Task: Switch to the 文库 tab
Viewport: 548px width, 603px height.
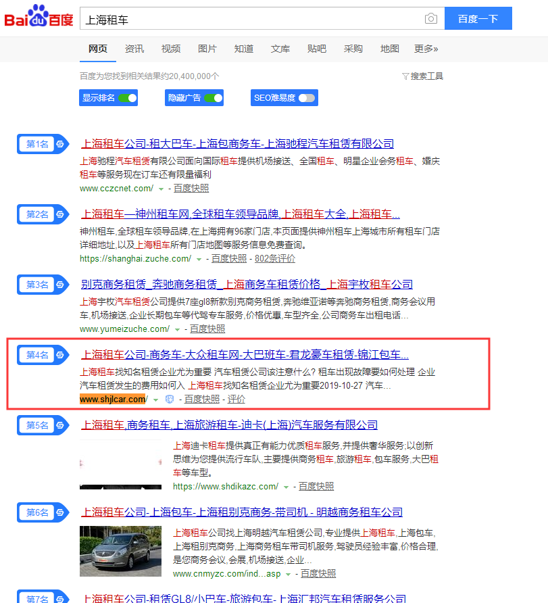Action: pos(280,49)
